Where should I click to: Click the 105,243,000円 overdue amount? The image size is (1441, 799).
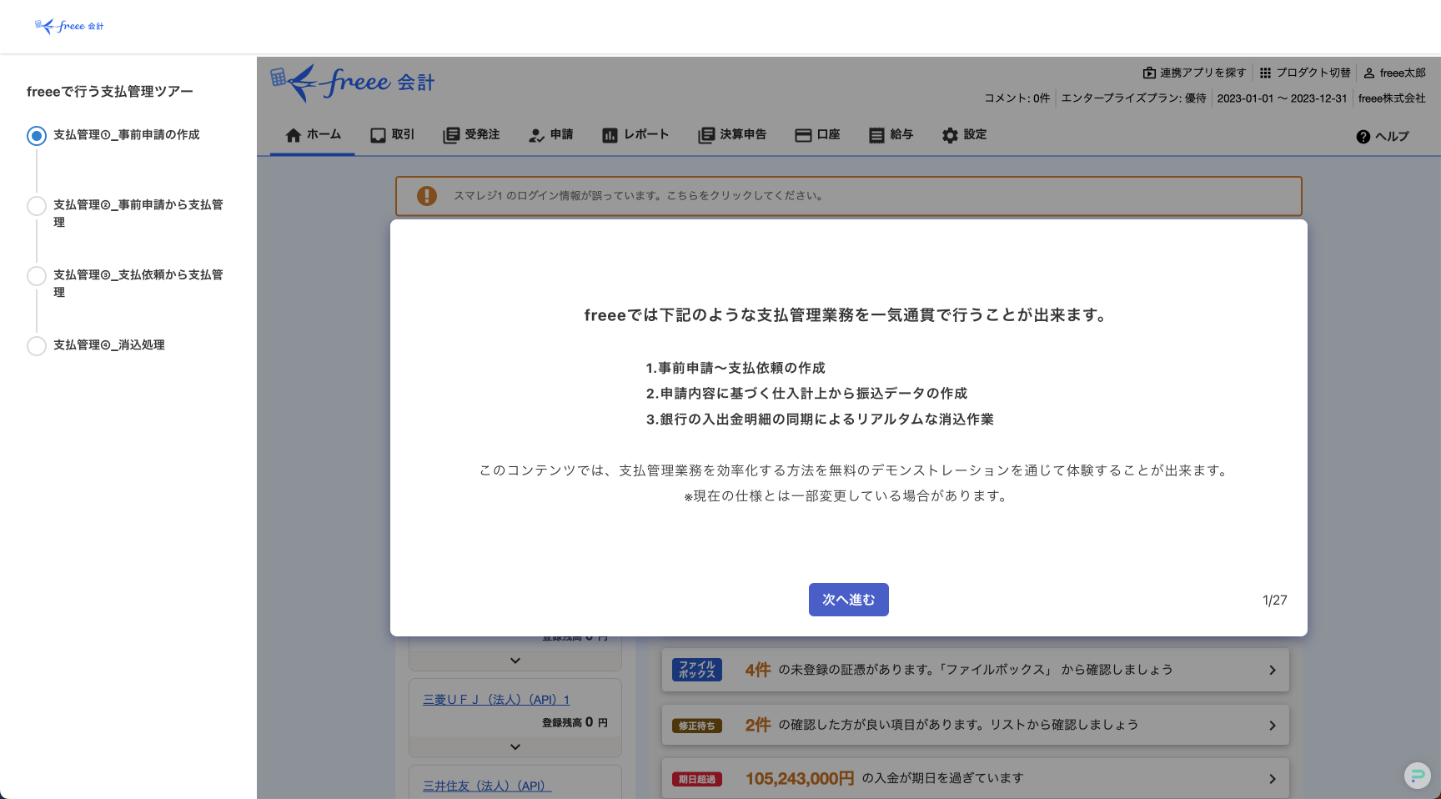point(800,778)
